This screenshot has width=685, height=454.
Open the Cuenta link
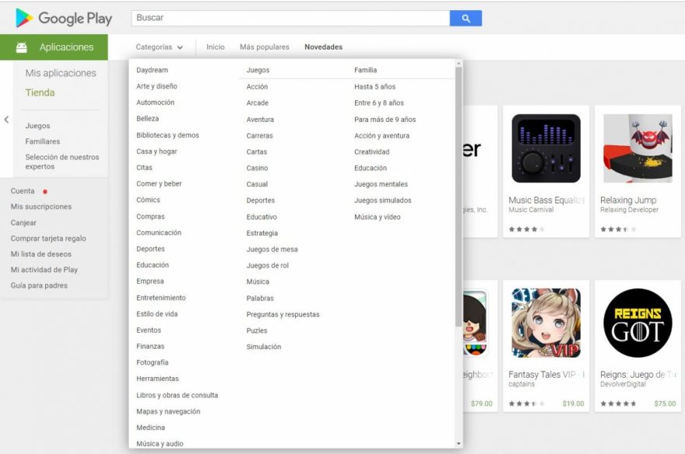(x=23, y=191)
